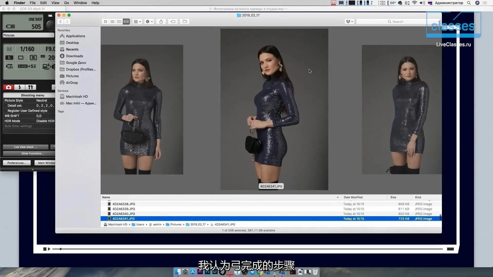Open the File menu

click(33, 3)
